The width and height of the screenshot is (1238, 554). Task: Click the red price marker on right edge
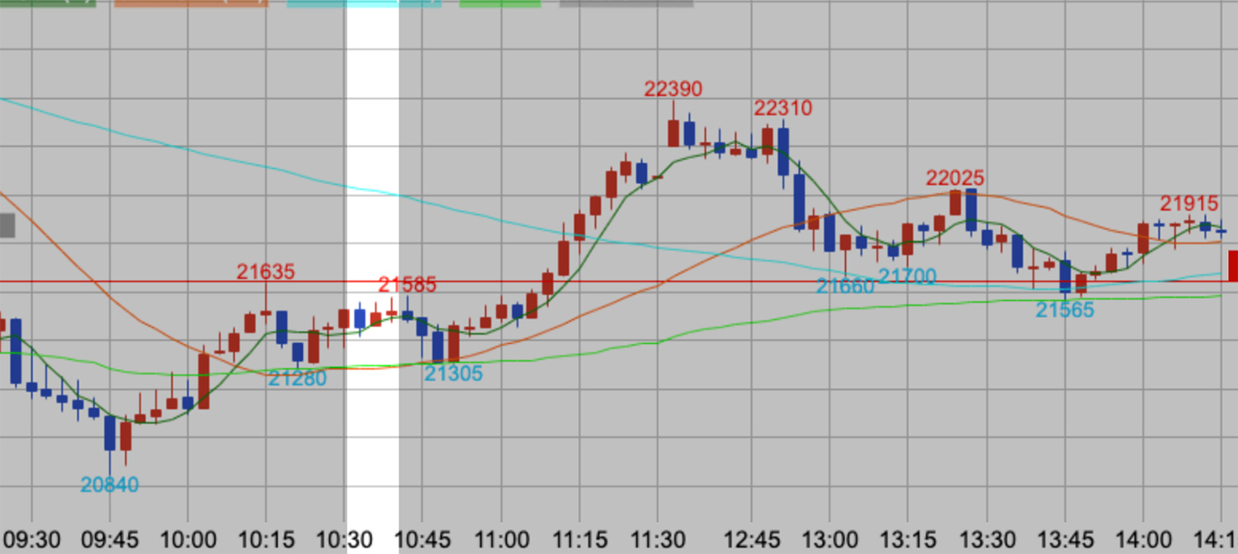[1232, 266]
